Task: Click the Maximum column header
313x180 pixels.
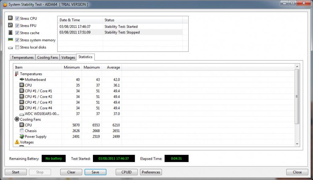Action: [x=92, y=67]
